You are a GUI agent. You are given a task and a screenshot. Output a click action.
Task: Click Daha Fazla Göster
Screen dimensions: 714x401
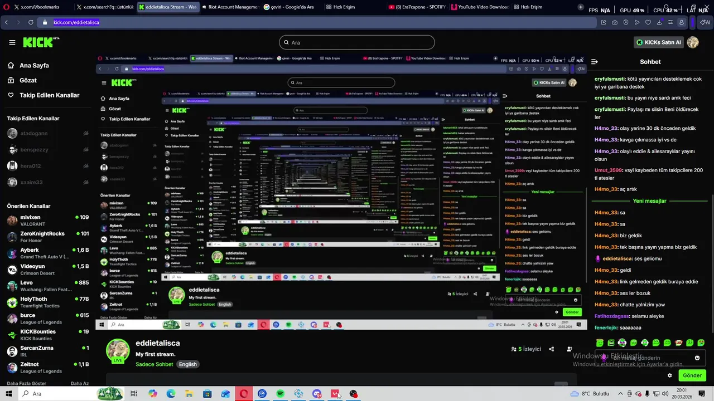(26, 383)
